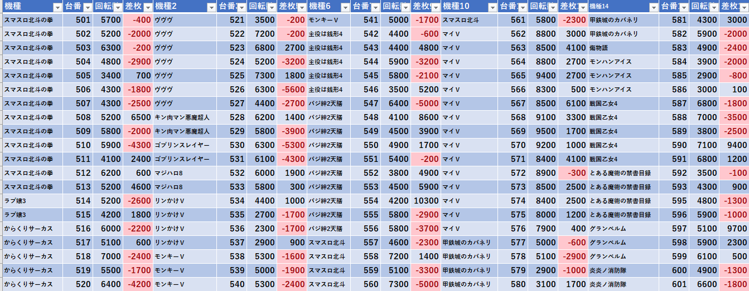Screen dimensions: 749x291
Task: Select the 機種6 header cell
Action: pos(328,7)
